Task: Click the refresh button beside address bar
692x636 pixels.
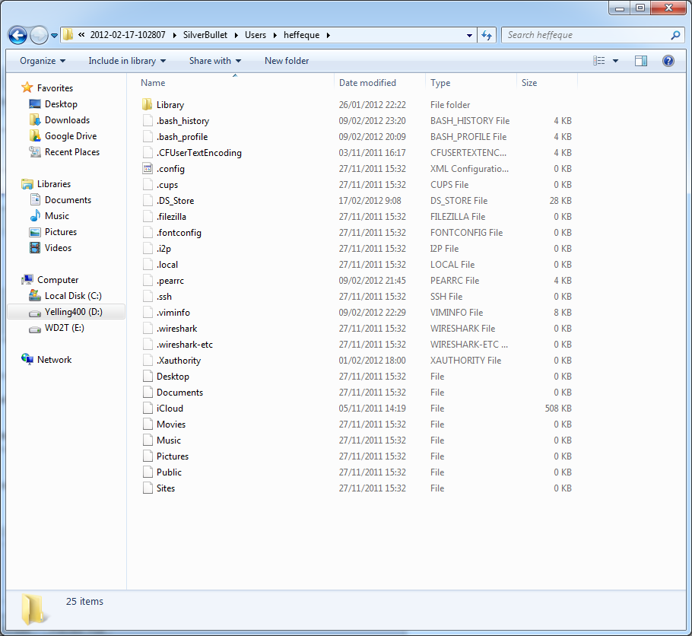Action: pyautogui.click(x=487, y=35)
